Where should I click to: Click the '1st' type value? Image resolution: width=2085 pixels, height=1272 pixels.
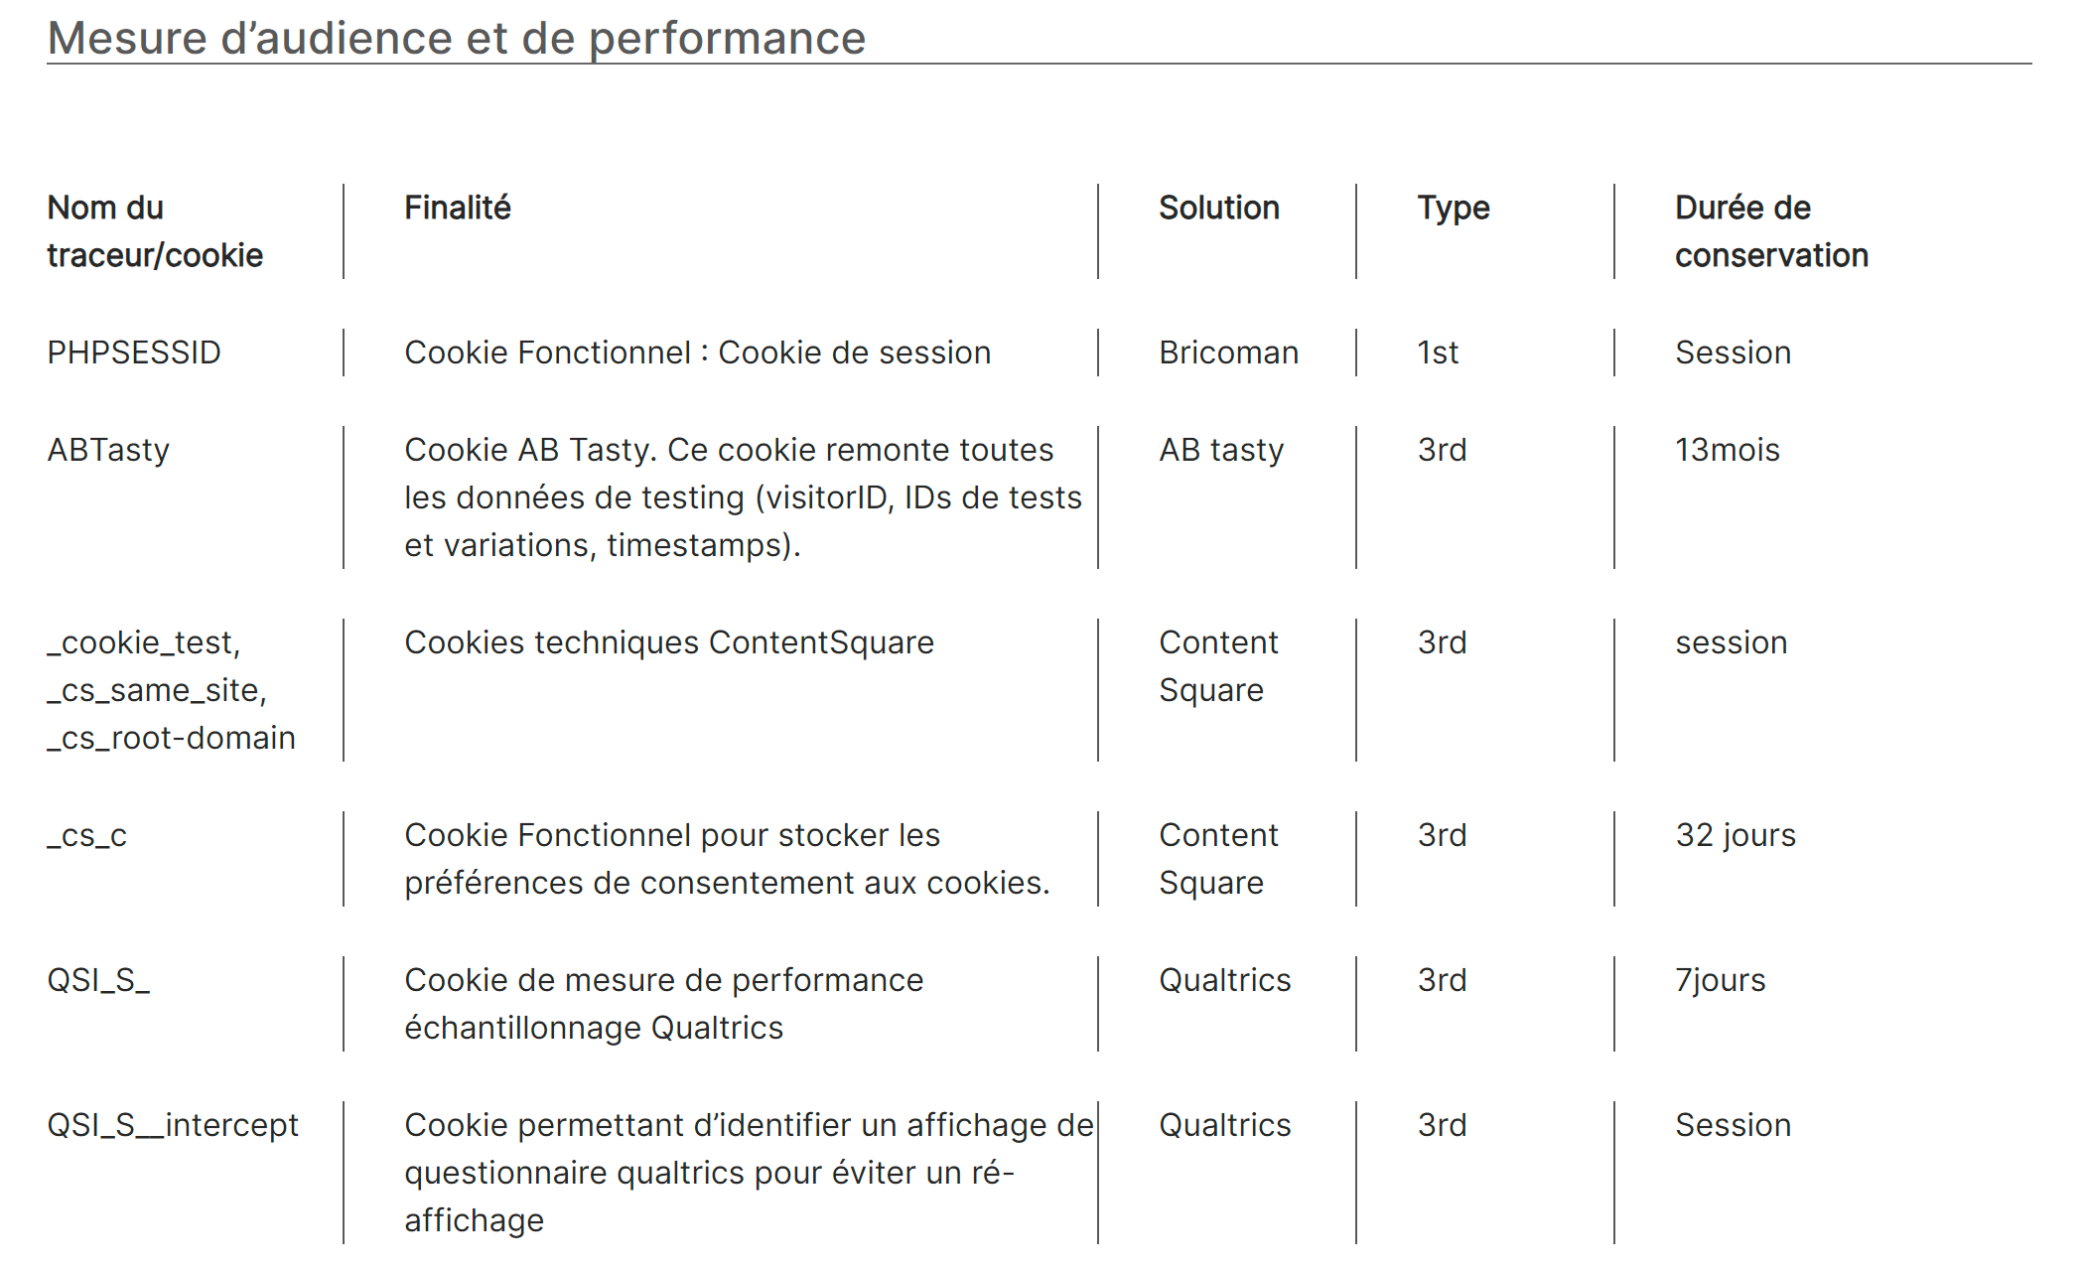coord(1438,353)
